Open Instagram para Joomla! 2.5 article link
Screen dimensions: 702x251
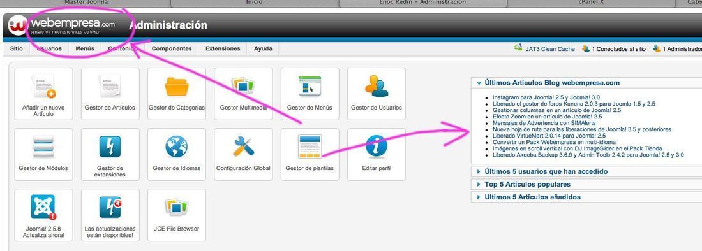pyautogui.click(x=546, y=97)
